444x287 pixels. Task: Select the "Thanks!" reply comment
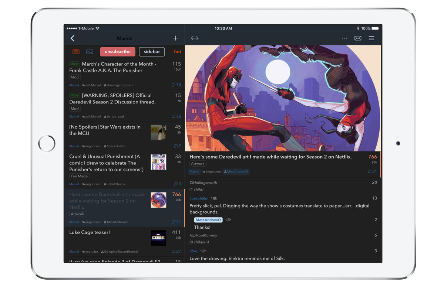pyautogui.click(x=202, y=227)
